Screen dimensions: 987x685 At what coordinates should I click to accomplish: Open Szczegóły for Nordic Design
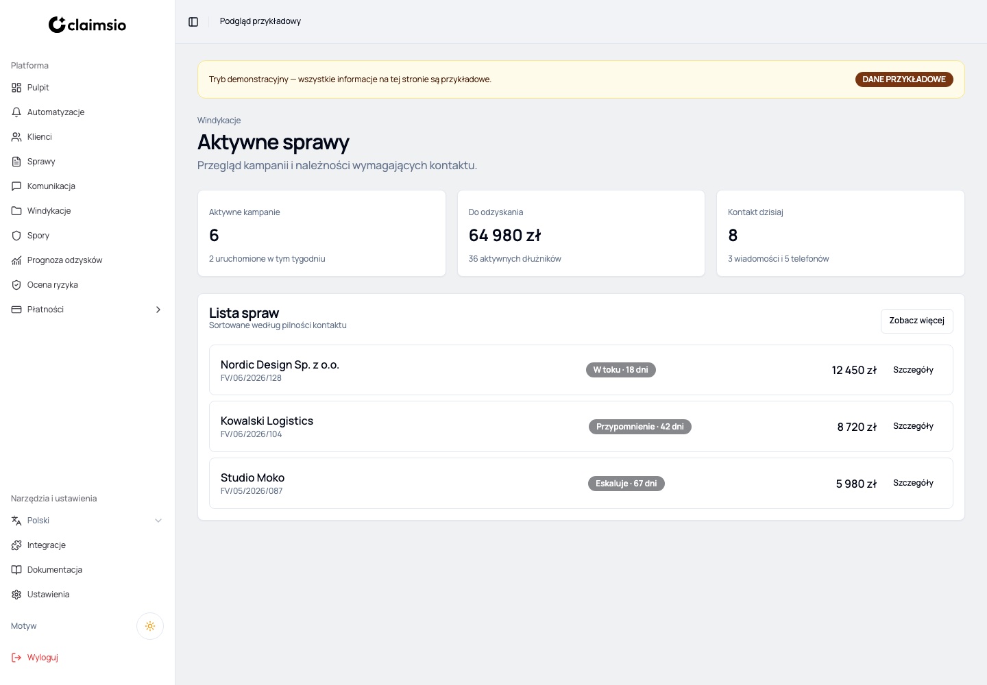tap(913, 370)
